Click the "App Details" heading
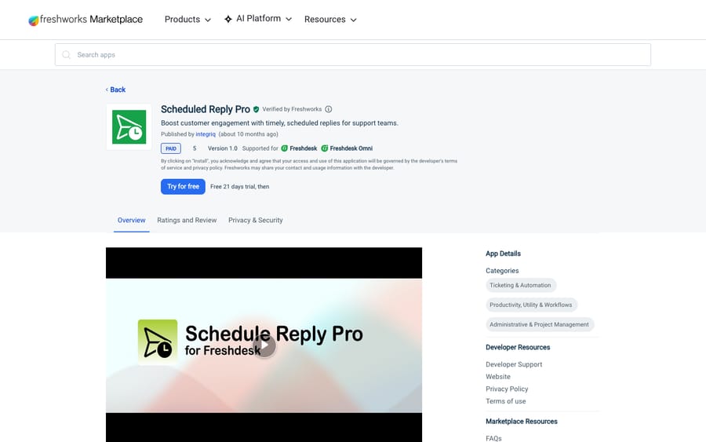 click(x=503, y=254)
